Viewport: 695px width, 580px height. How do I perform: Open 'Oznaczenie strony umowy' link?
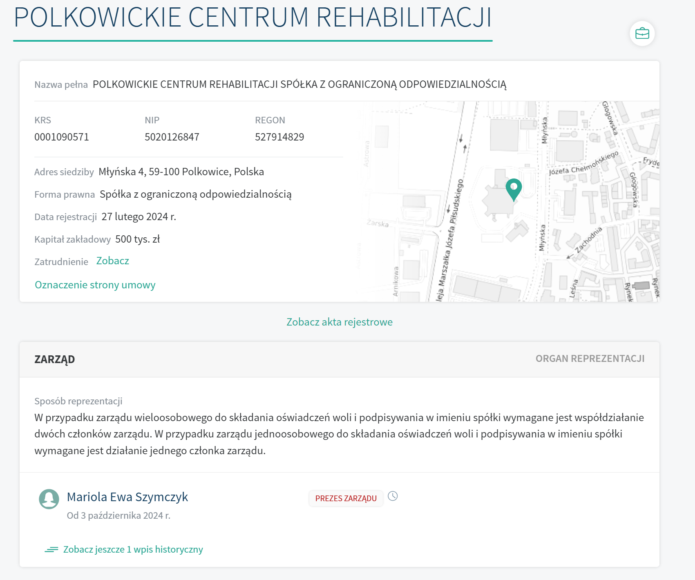tap(95, 285)
